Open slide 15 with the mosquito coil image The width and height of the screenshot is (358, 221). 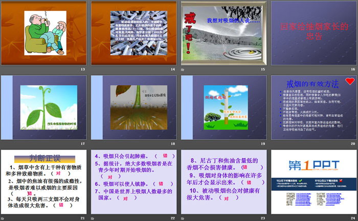(224, 33)
